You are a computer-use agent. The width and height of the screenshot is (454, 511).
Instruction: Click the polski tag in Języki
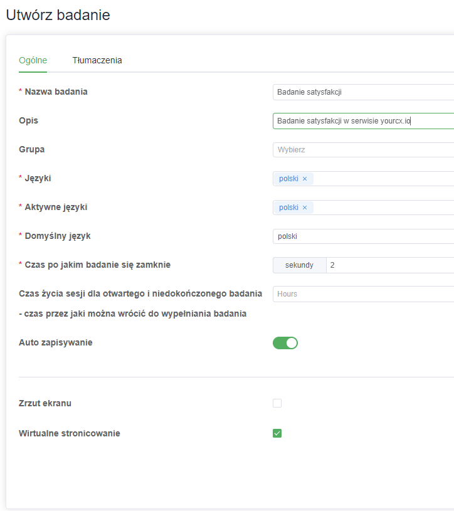[x=288, y=179]
